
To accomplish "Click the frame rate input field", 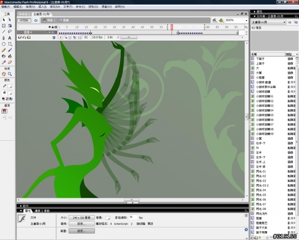I will [133, 217].
